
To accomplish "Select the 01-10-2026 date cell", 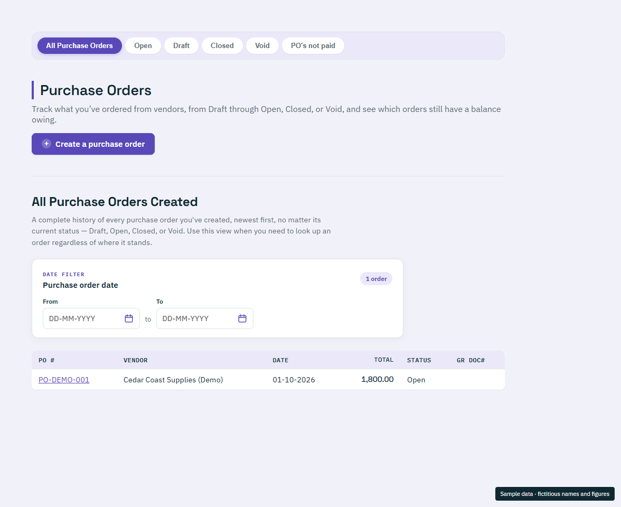I will tap(294, 379).
